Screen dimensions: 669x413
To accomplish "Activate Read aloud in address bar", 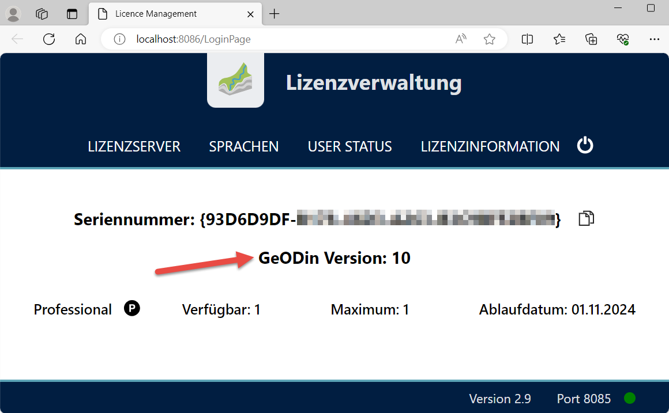I will click(461, 39).
